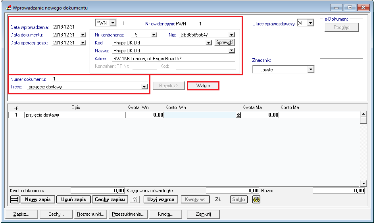Click the Kwota... button
Screen dimensions: 375x224
[x=165, y=214]
